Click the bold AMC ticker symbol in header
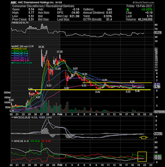Screen dimensions: 165x167 tap(14, 3)
